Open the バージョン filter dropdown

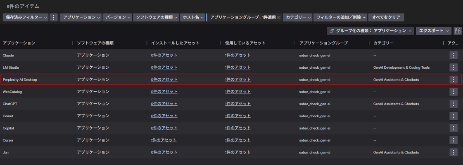click(117, 17)
